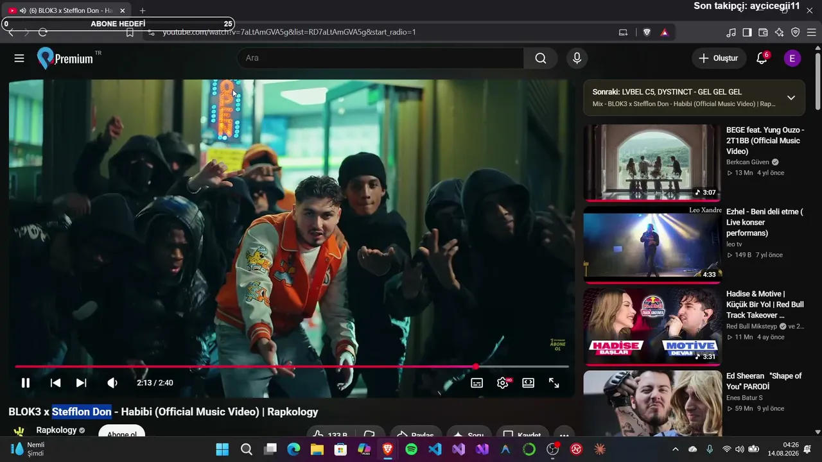Open the Rapkology channel name
The image size is (822, 462).
57,430
